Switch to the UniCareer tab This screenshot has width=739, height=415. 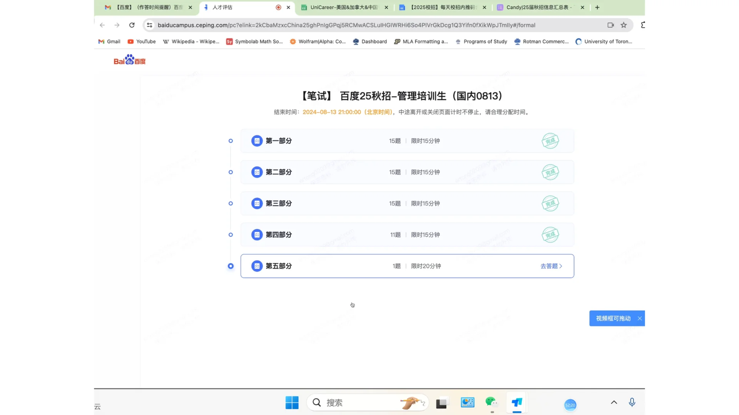344,7
